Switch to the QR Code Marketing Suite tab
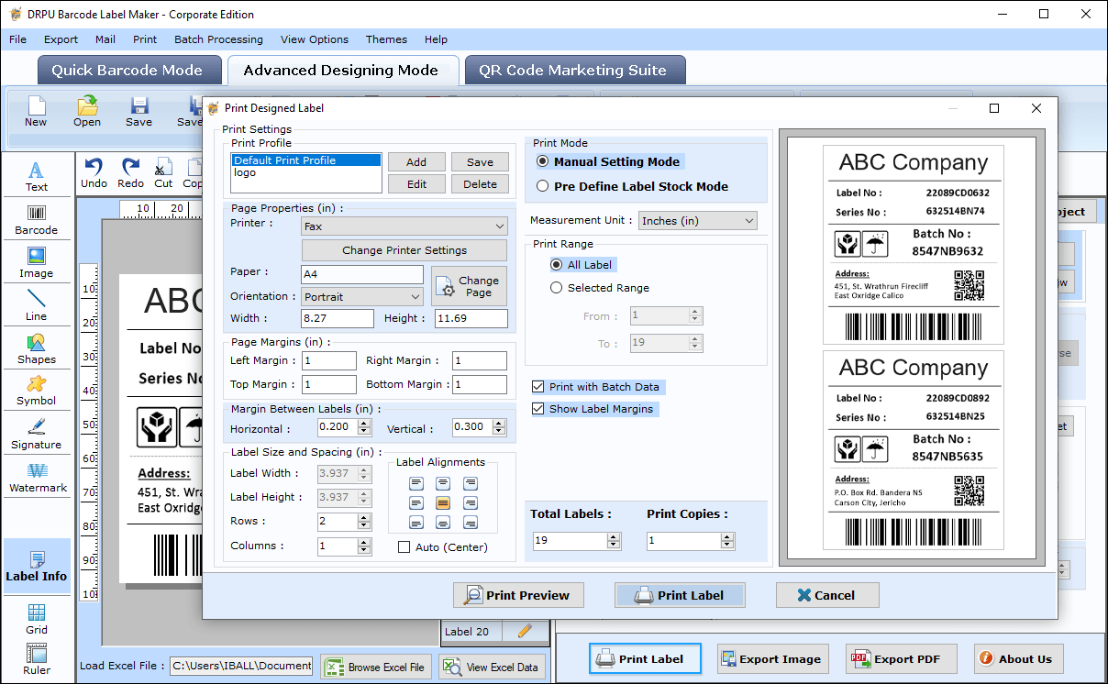 [x=574, y=71]
